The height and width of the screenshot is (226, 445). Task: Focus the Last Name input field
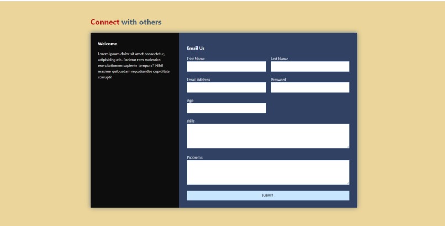[310, 67]
